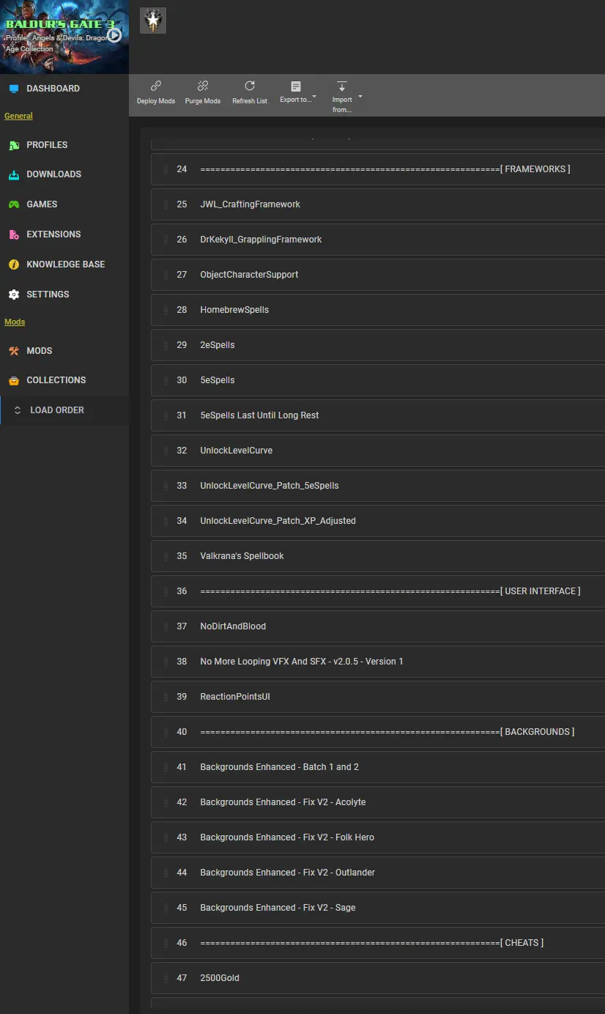The width and height of the screenshot is (605, 1014).
Task: Open the Knowledge Base page
Action: [x=64, y=264]
